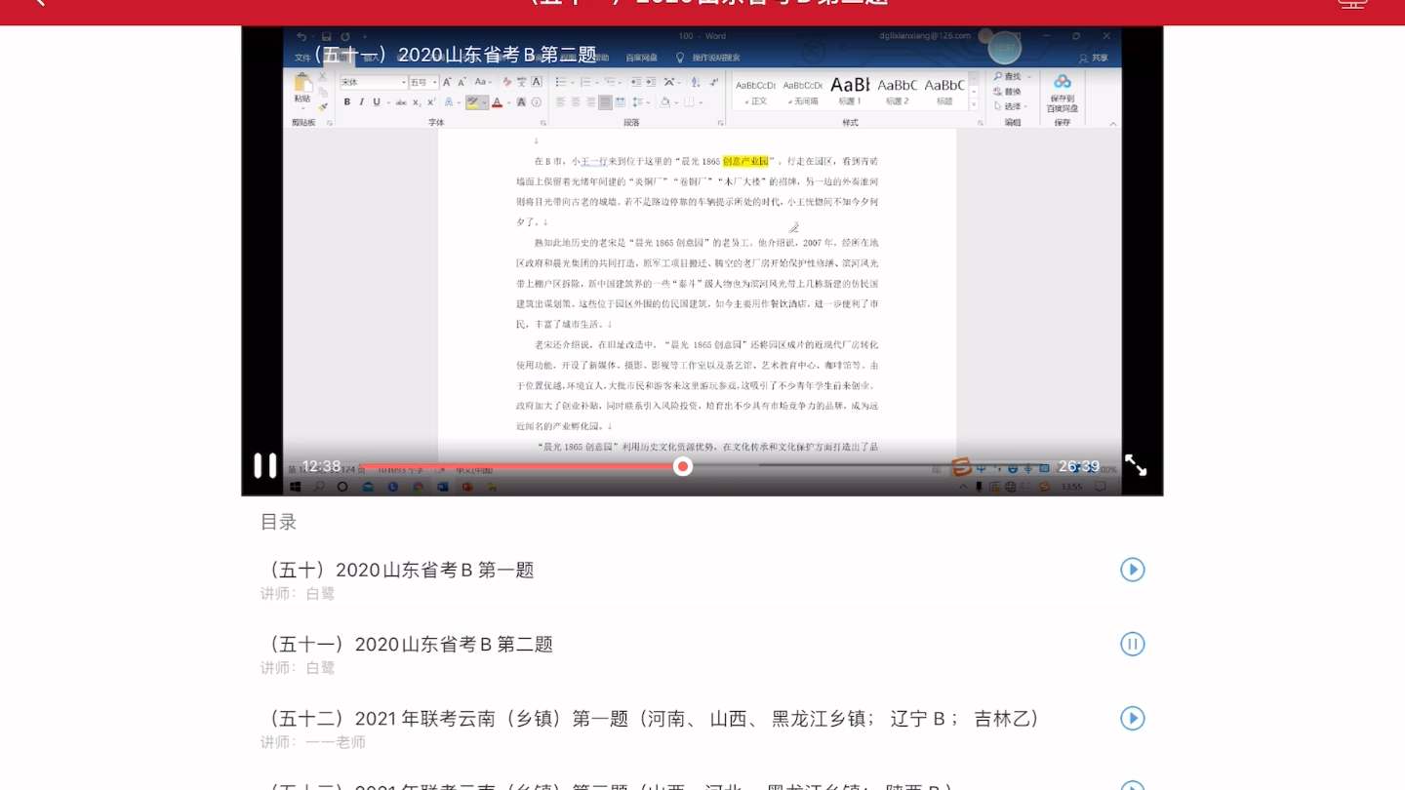
Task: Click the Numbering list icon
Action: 585,82
